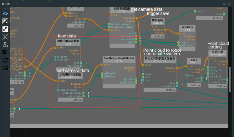Click the cube output port on Emit node
The height and width of the screenshot is (137, 234).
(x=201, y=78)
